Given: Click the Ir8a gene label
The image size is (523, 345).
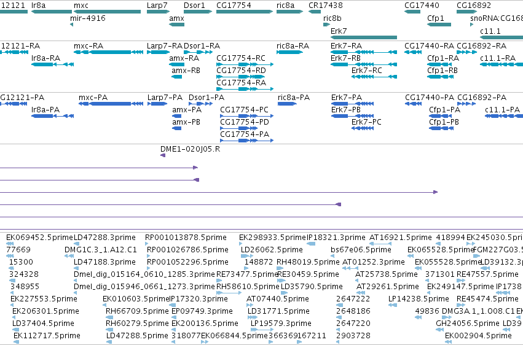Looking at the screenshot, I should coord(38,6).
